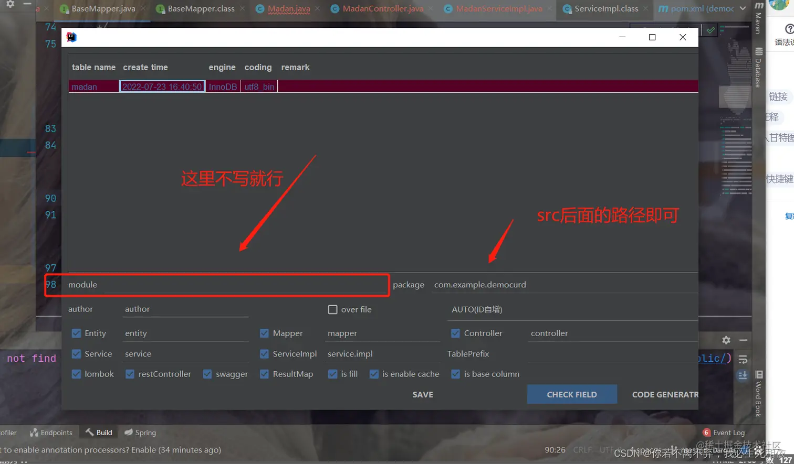Toggle the Mapper checkbox
Image resolution: width=794 pixels, height=464 pixels.
[x=264, y=333]
